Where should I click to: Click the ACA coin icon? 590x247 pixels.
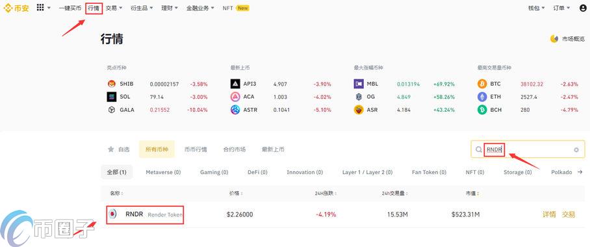pyautogui.click(x=235, y=97)
